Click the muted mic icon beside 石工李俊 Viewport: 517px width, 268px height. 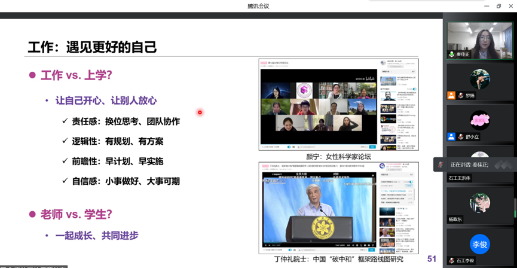pos(452,261)
